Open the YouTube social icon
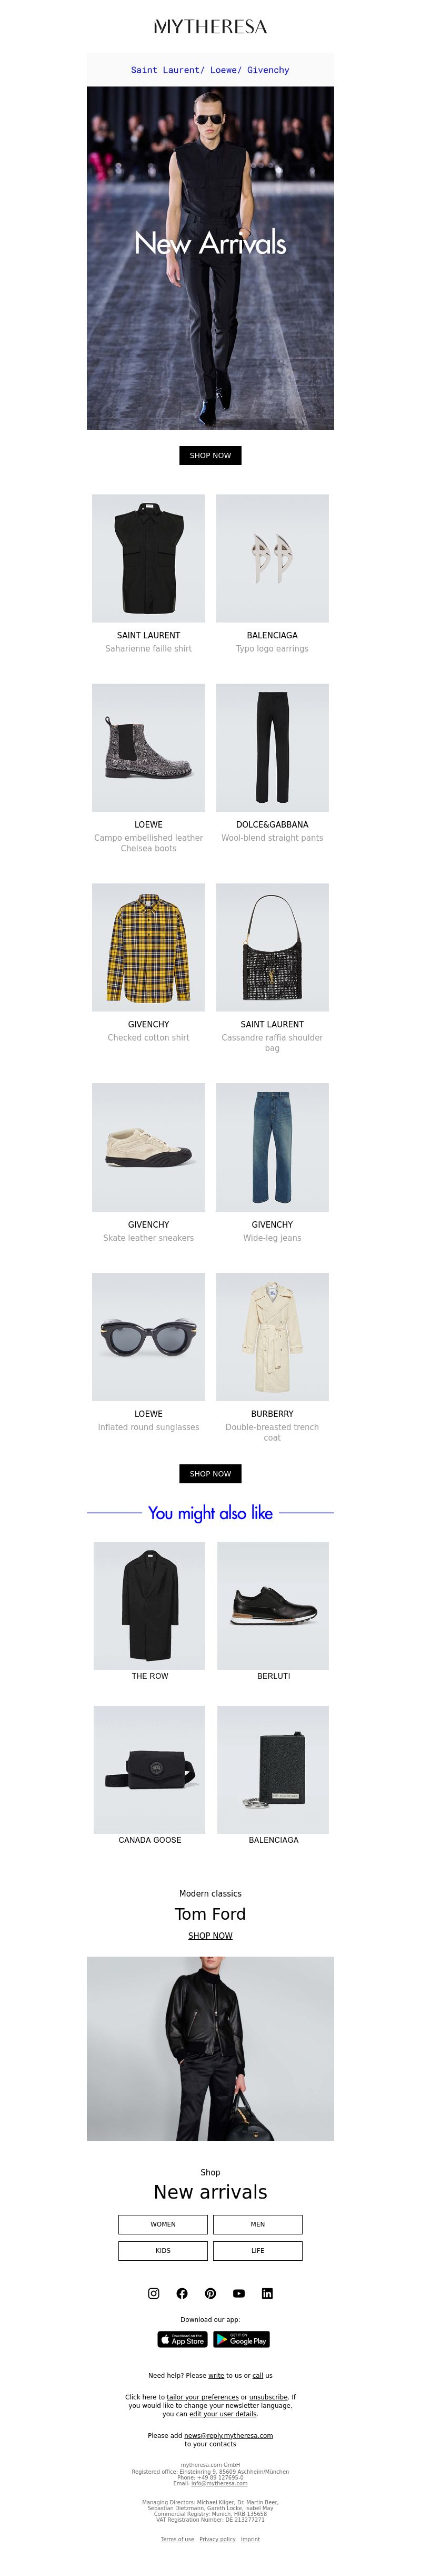 pyautogui.click(x=238, y=2293)
